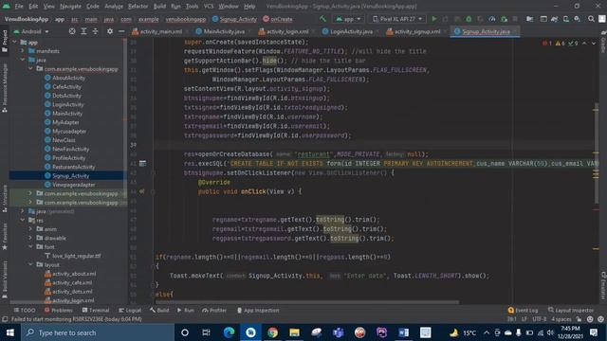Open activity_about.xml in layout folder

(74, 274)
